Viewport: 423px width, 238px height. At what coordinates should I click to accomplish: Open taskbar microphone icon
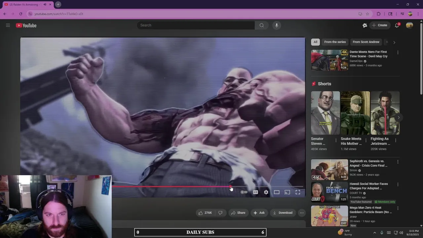(x=382, y=233)
